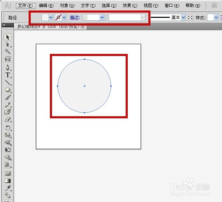222x202 pixels.
Task: Expand the tools panel double-arrow
Action: pos(4,25)
